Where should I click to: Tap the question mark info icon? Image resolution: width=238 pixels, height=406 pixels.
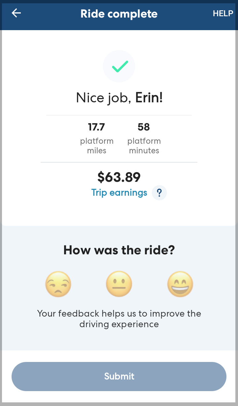click(159, 193)
